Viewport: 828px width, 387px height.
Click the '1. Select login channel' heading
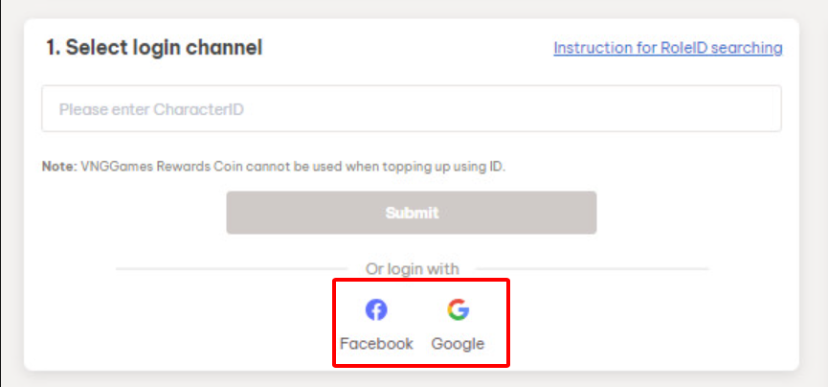coord(154,47)
